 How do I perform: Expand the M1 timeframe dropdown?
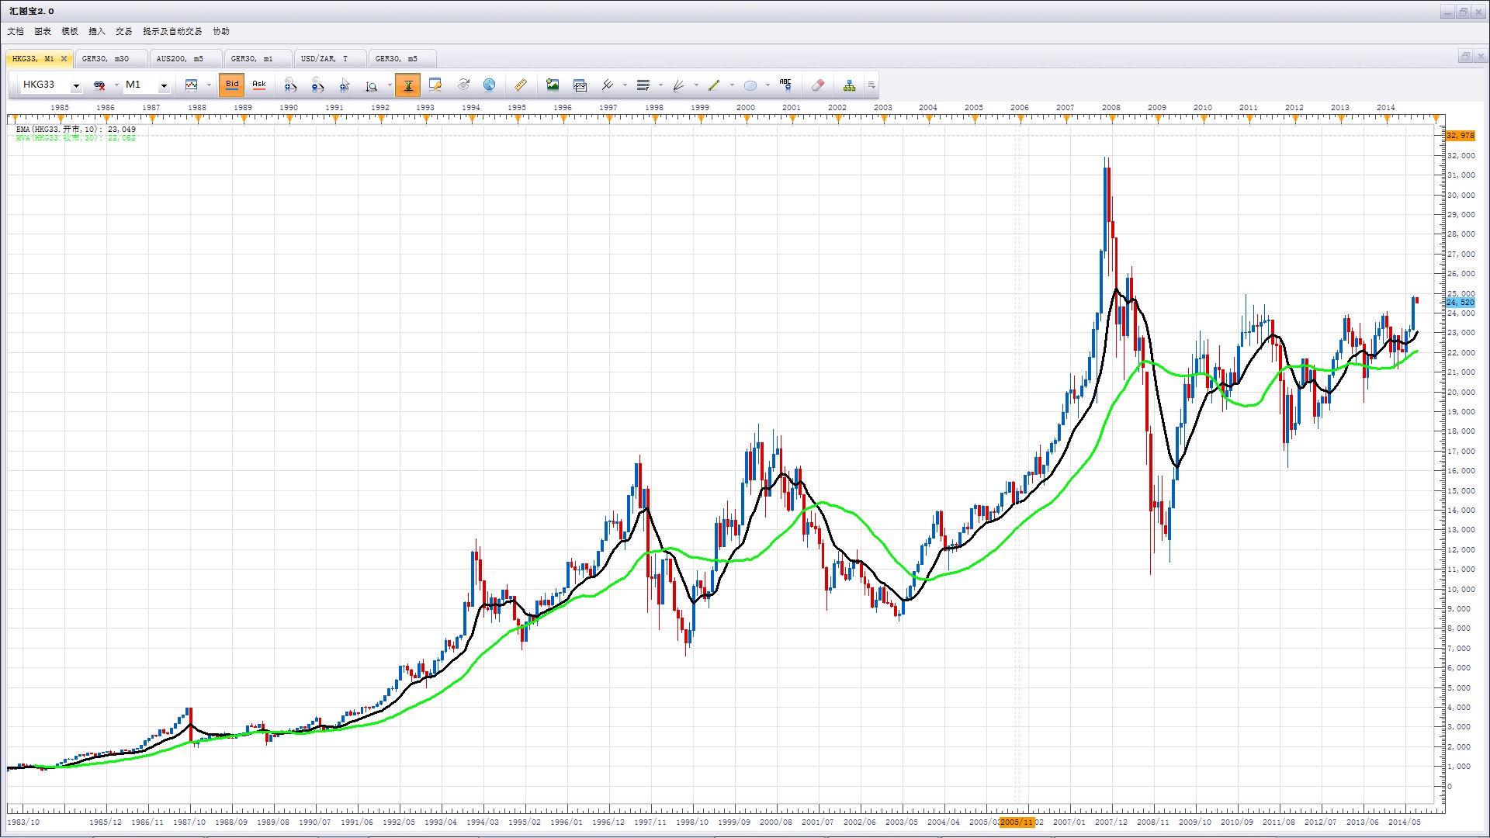(x=164, y=85)
